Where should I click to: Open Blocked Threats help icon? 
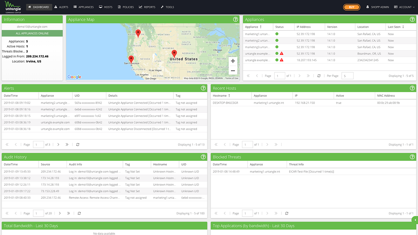tap(412, 157)
